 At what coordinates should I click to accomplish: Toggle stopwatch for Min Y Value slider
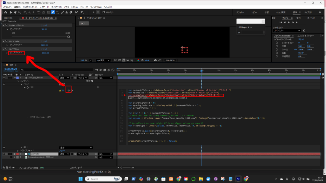coord(11,53)
